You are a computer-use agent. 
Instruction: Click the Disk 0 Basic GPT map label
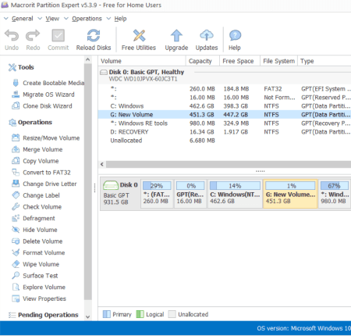[x=120, y=194]
